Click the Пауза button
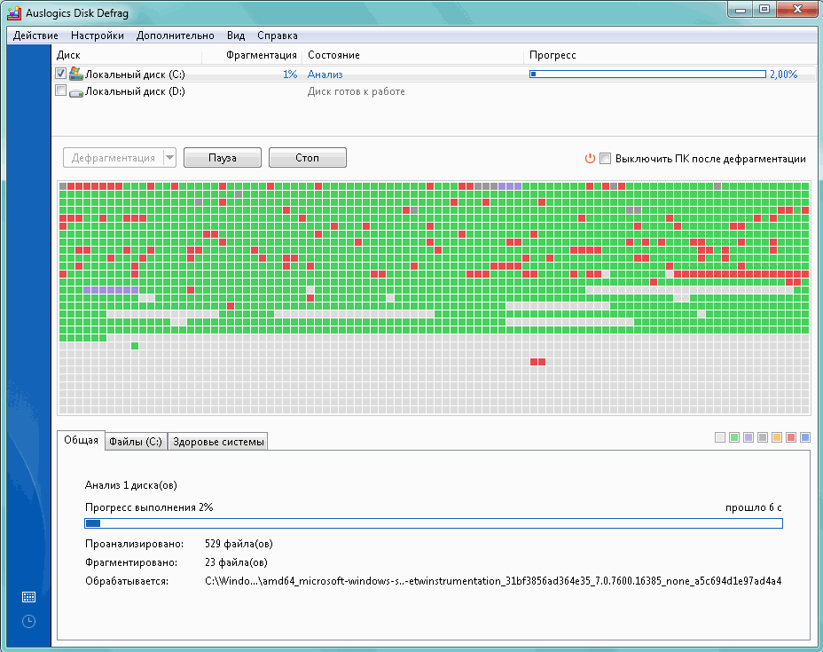Image resolution: width=823 pixels, height=652 pixels. point(223,158)
